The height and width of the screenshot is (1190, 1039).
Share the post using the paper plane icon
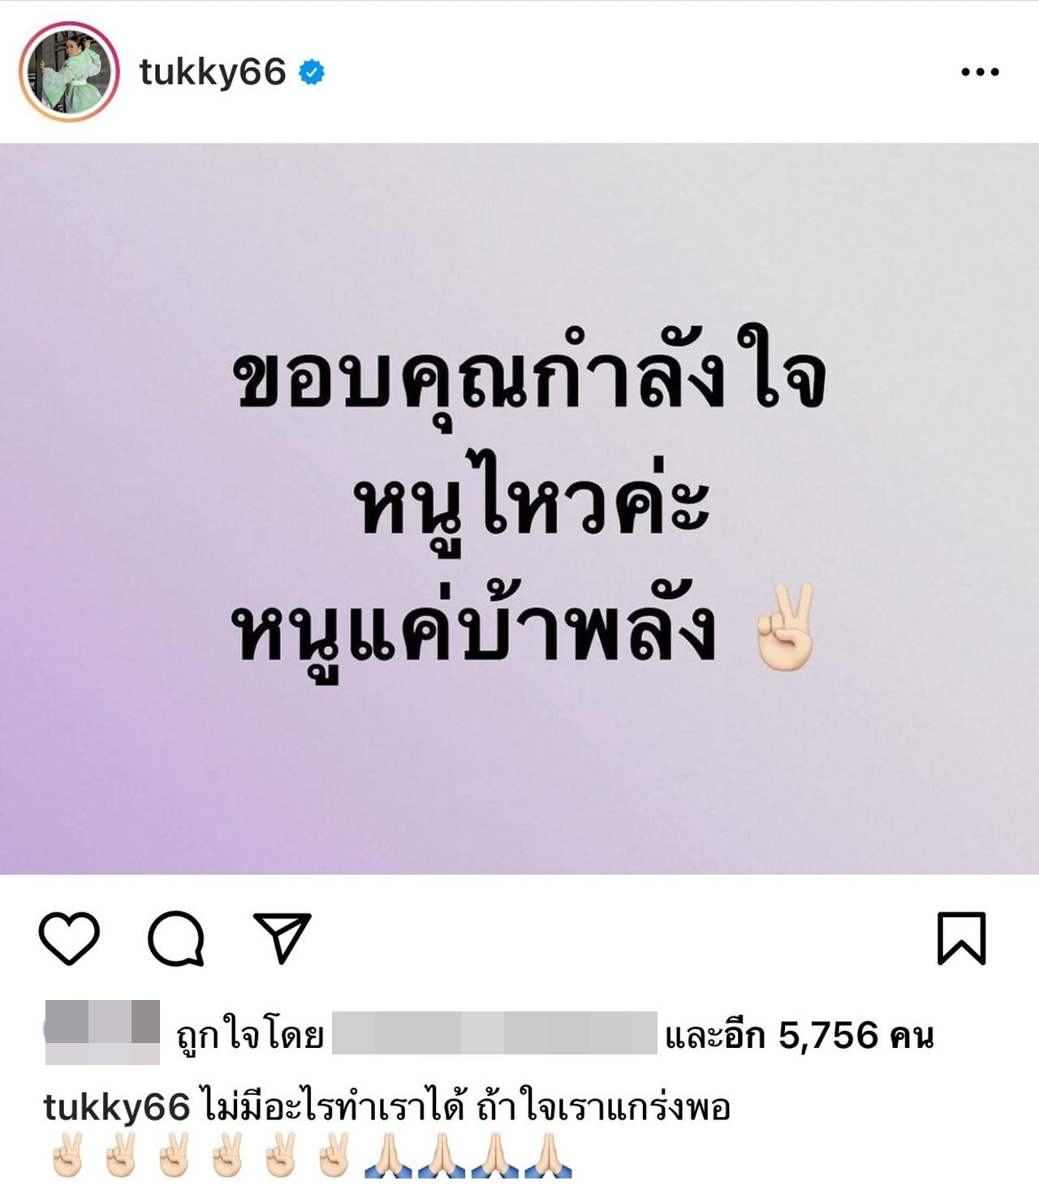282,938
